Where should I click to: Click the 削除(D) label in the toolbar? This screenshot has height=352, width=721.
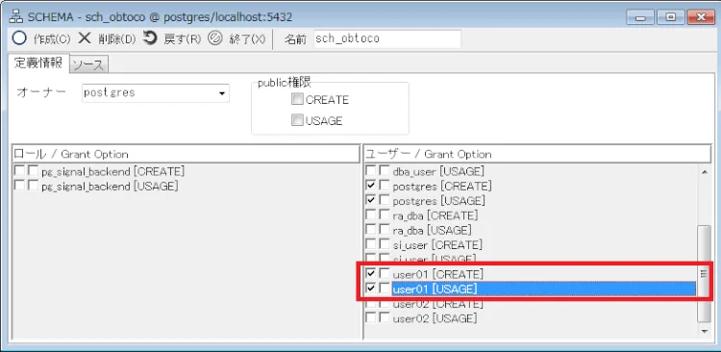coord(116,39)
